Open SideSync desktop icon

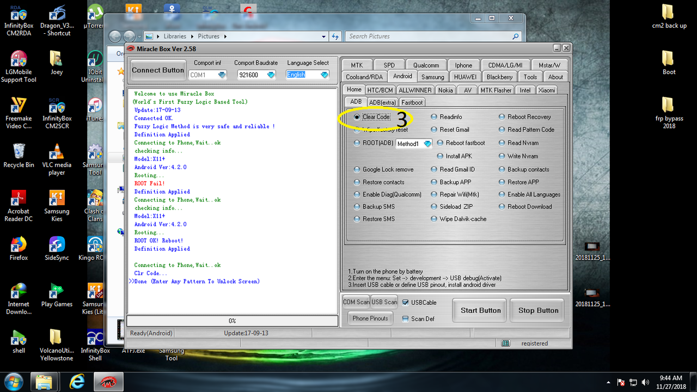point(57,248)
